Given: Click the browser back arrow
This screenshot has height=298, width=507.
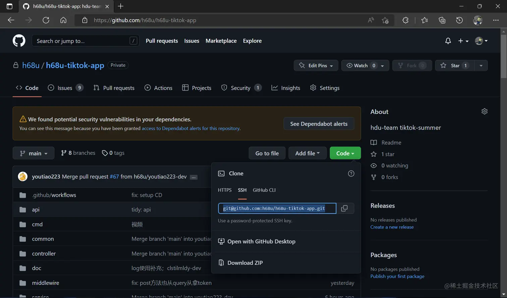Looking at the screenshot, I should point(11,20).
